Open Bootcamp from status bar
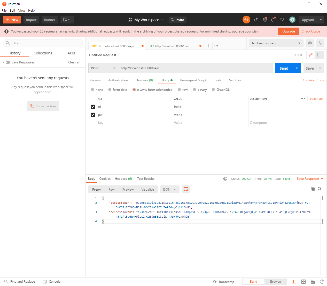Image resolution: width=327 pixels, height=286 pixels. click(x=223, y=282)
